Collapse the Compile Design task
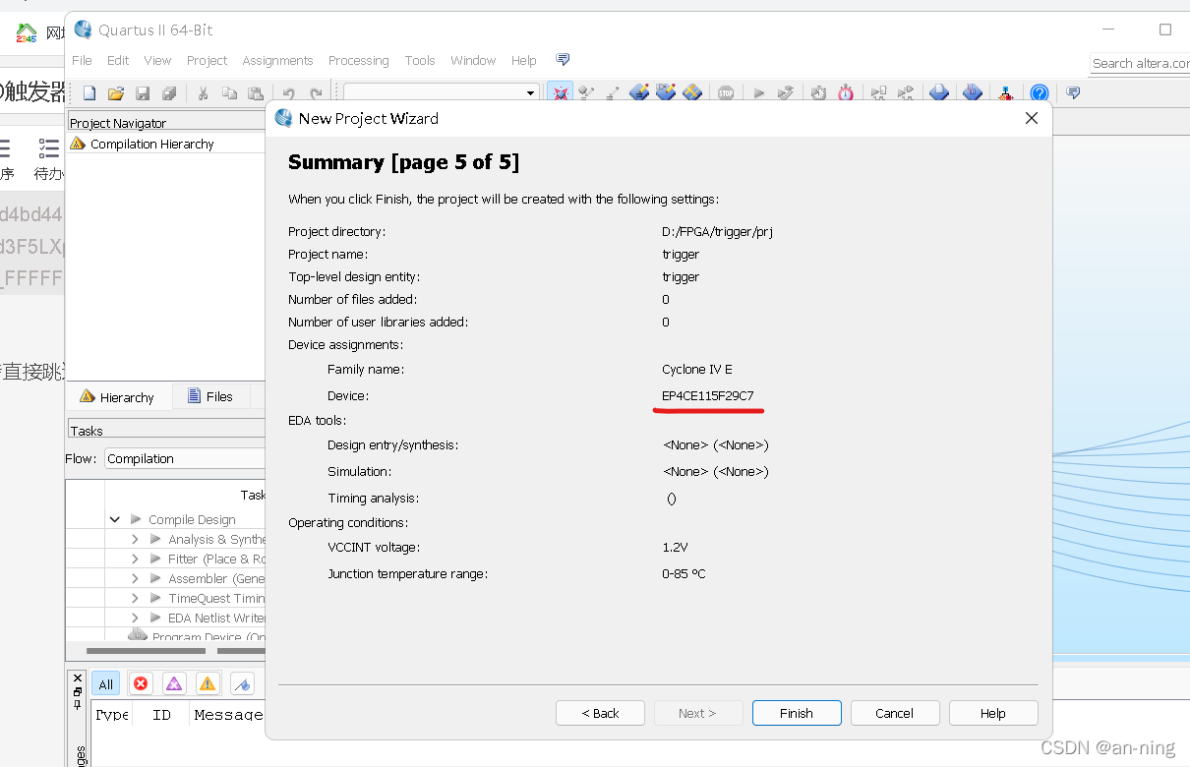 (115, 519)
